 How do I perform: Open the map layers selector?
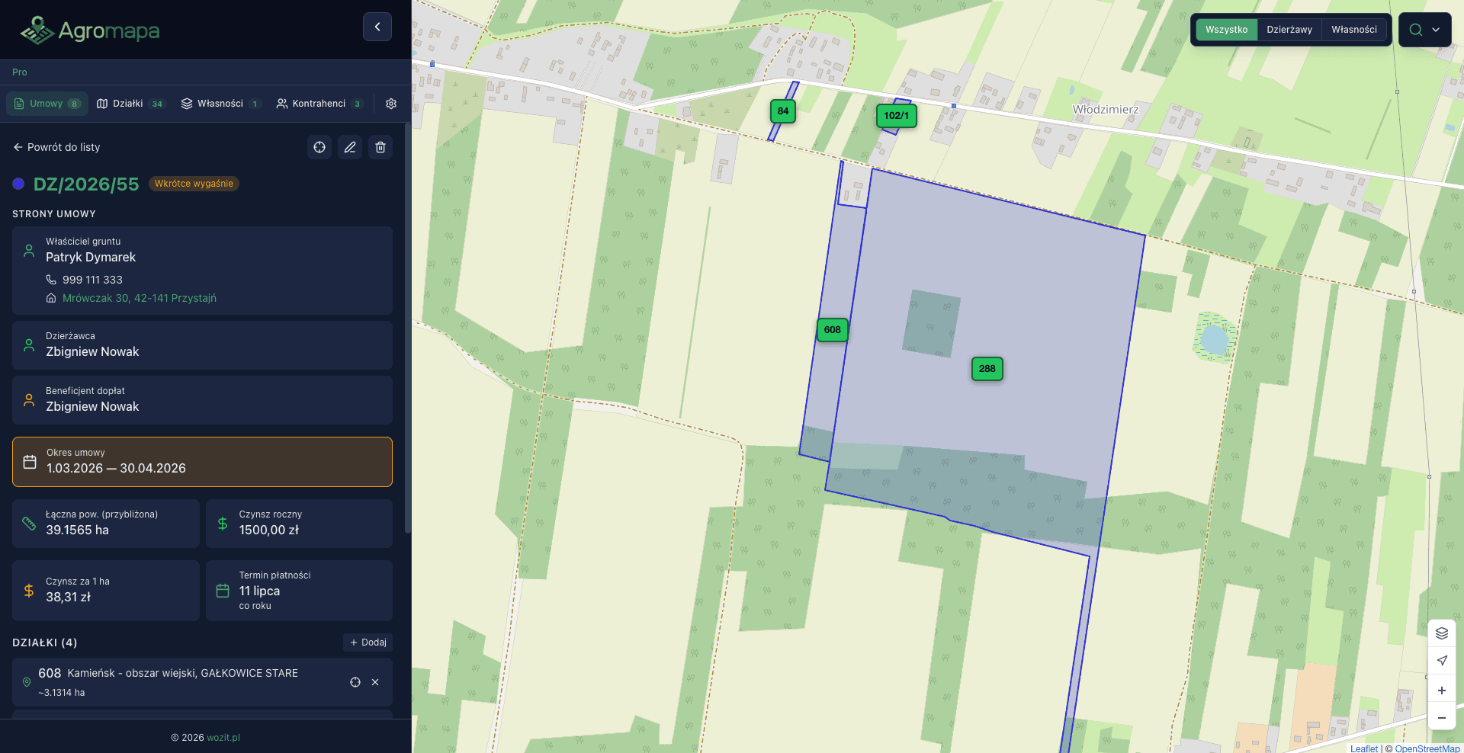coord(1441,633)
